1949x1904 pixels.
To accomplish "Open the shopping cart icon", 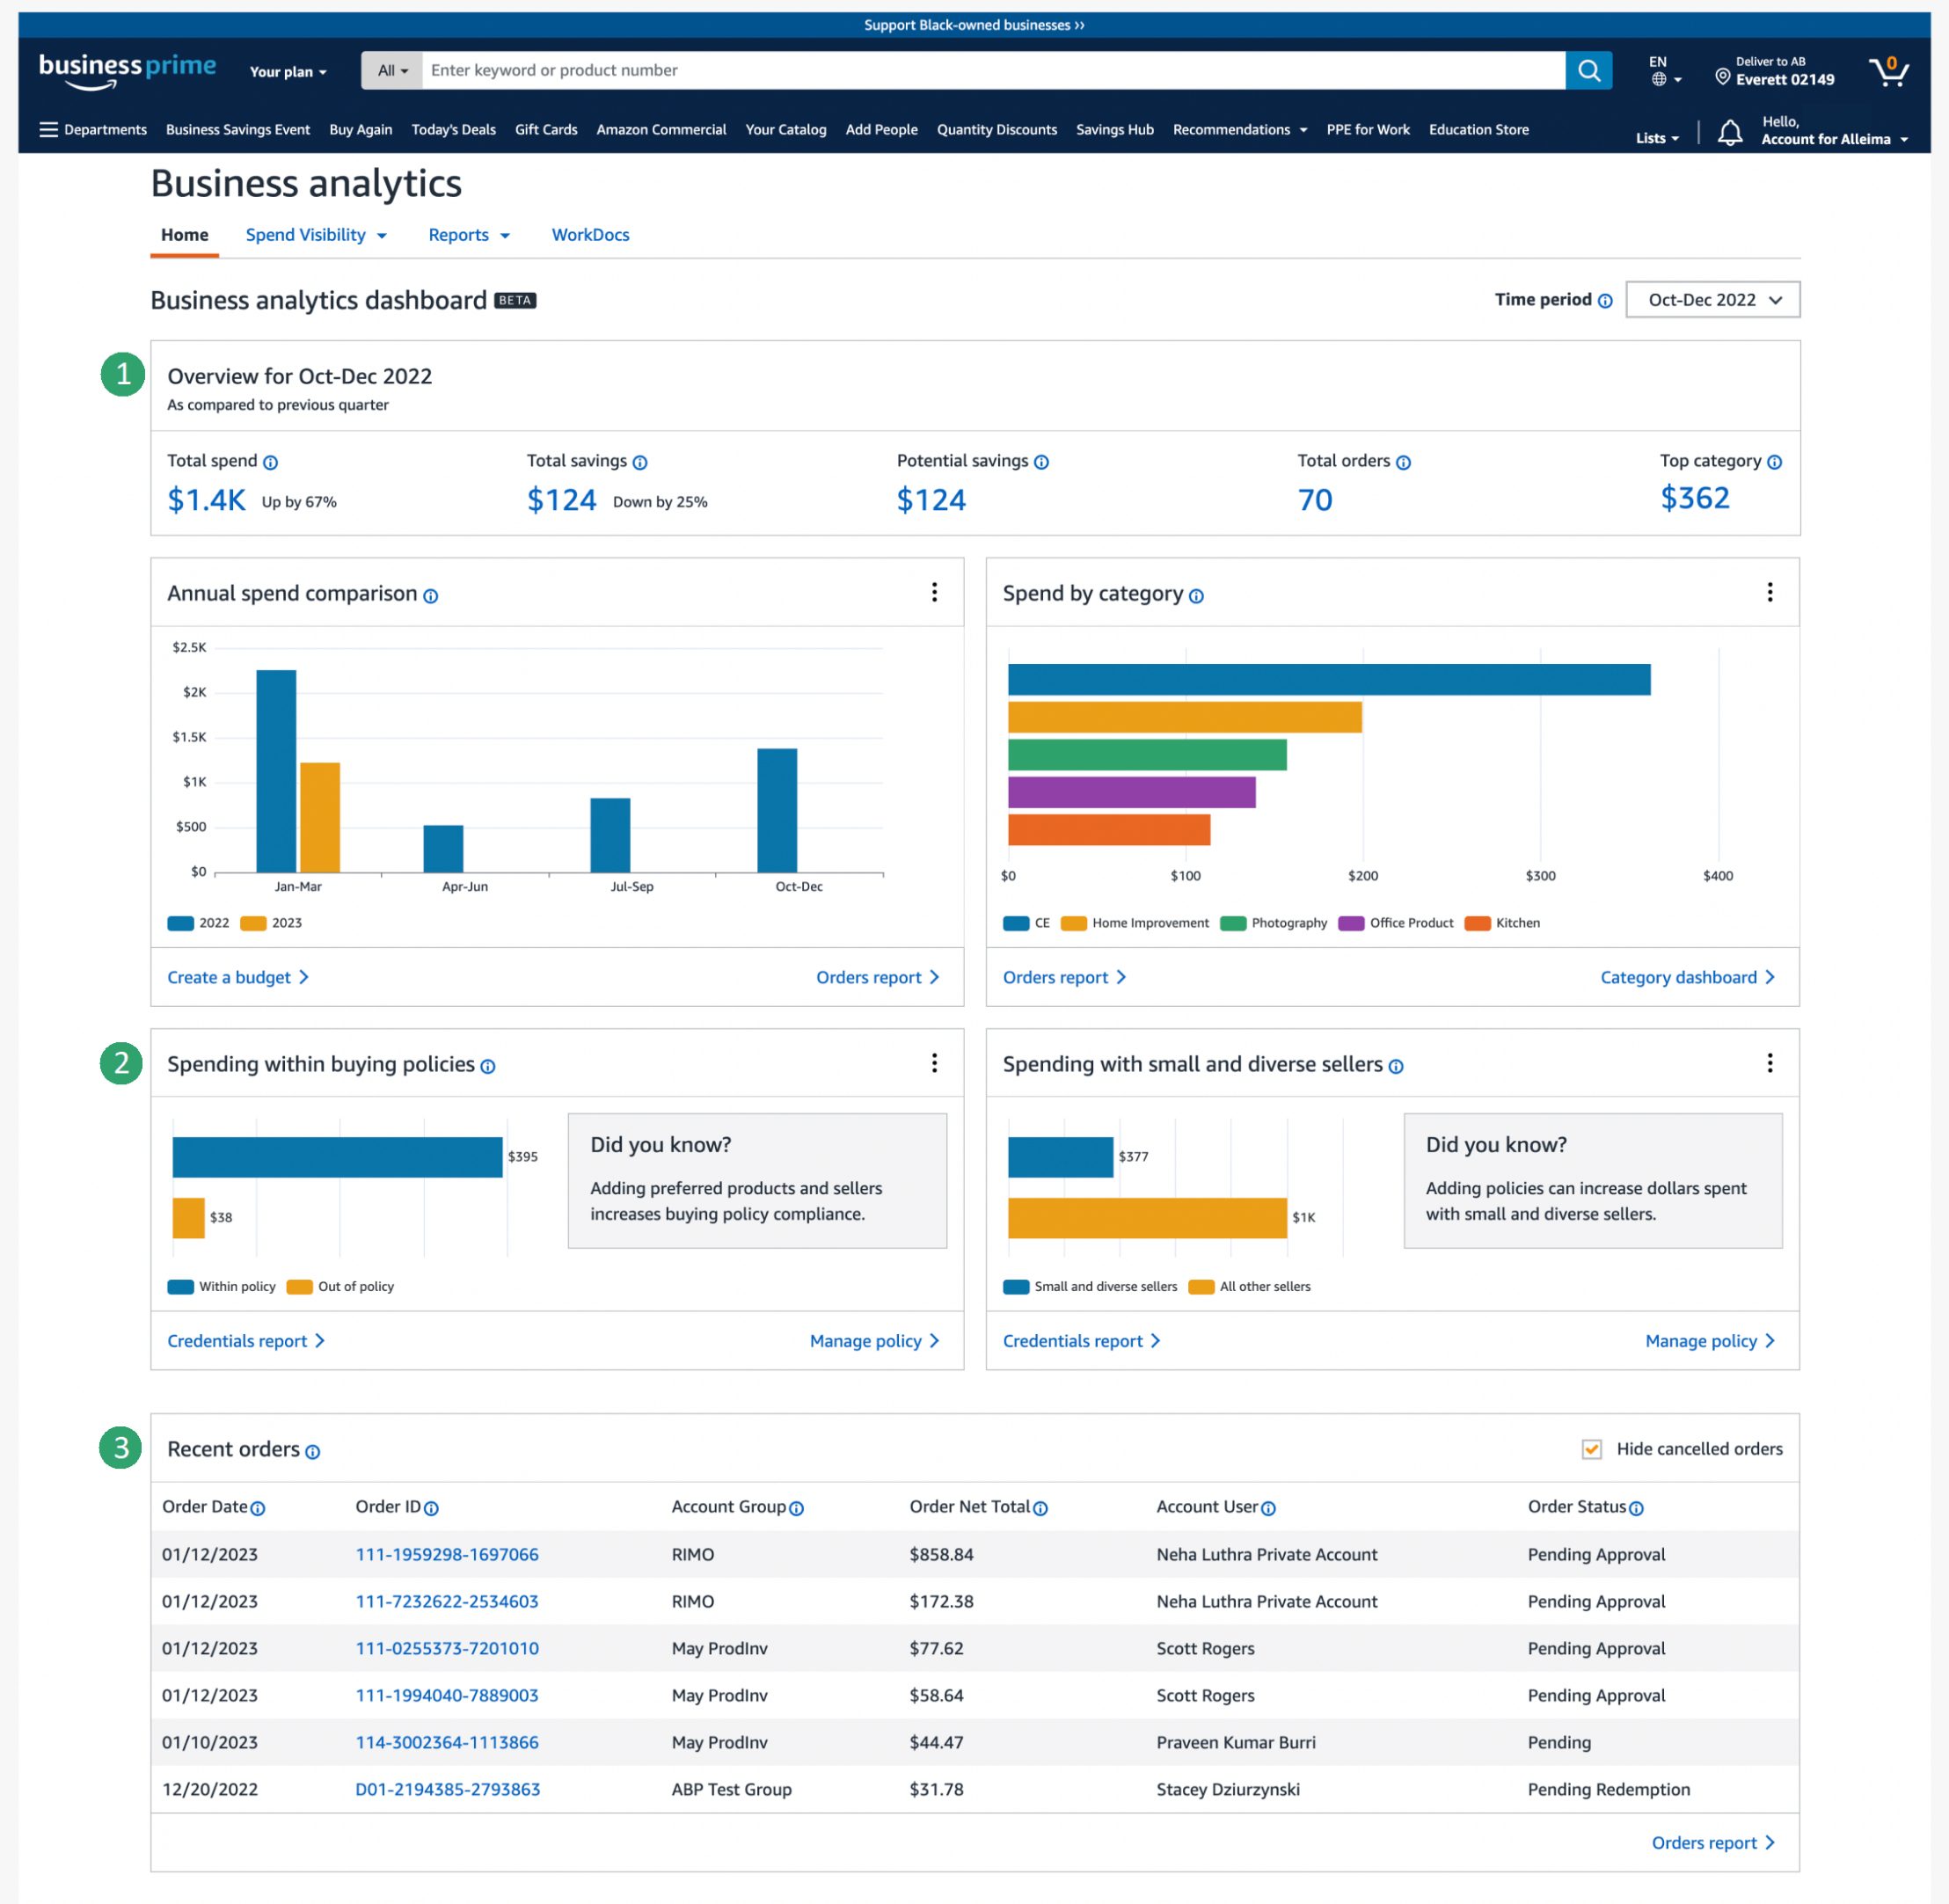I will pos(1888,71).
